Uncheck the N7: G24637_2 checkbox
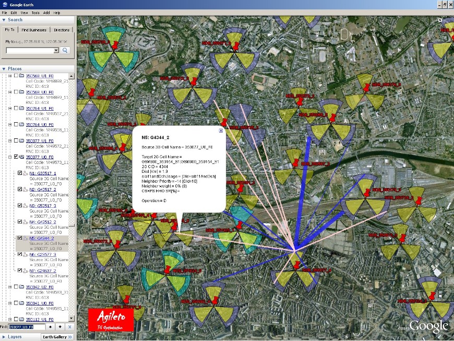Screen dimensions: 454x341 point(20,271)
